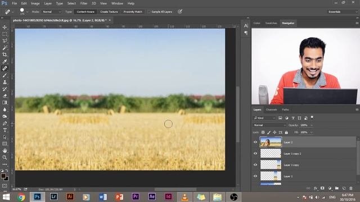Select the Horizontal Type tool
This screenshot has width=360, height=202.
coord(4,130)
